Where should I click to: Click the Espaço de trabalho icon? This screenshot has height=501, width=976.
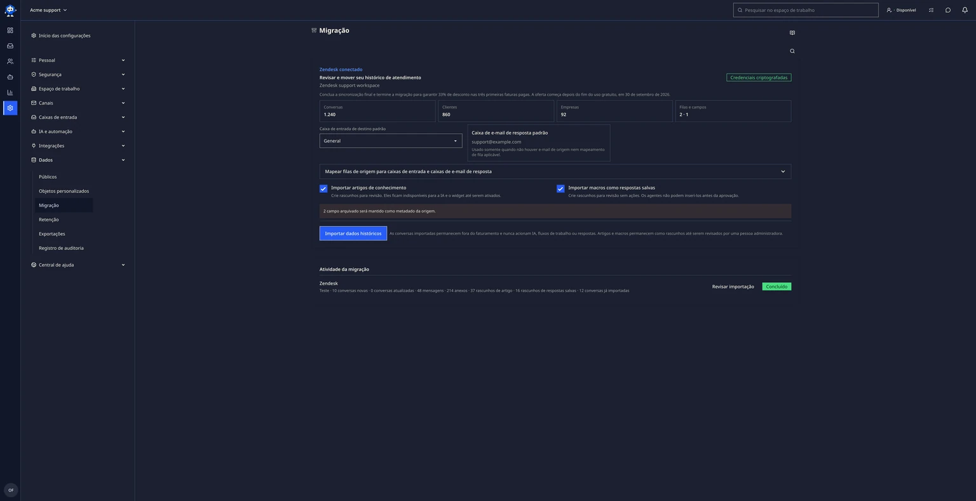34,89
